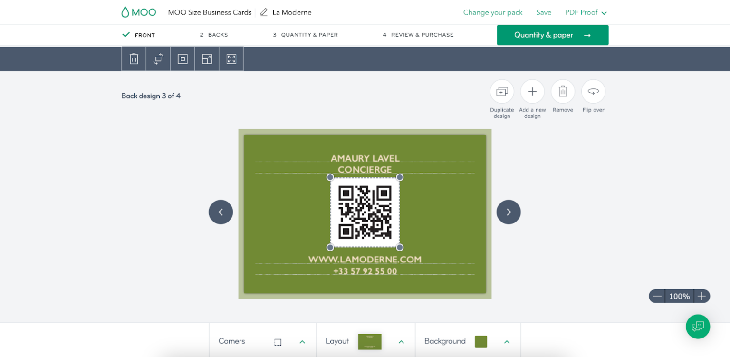Open the live chat bubble
The image size is (730, 357).
698,327
